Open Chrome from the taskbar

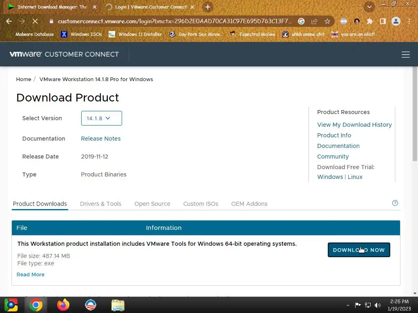click(x=36, y=305)
